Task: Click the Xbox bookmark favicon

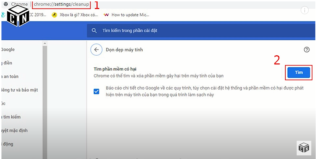Action: [x=54, y=15]
